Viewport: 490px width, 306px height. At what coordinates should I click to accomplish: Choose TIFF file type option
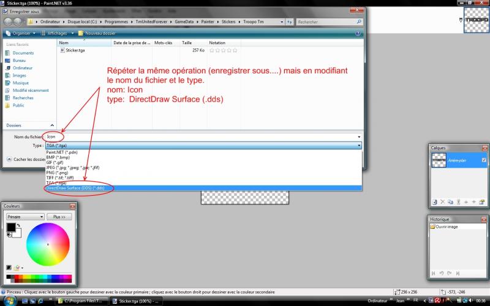[x=203, y=177]
